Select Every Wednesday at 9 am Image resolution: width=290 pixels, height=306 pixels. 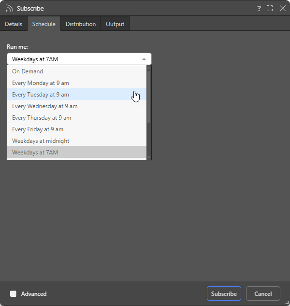click(77, 106)
